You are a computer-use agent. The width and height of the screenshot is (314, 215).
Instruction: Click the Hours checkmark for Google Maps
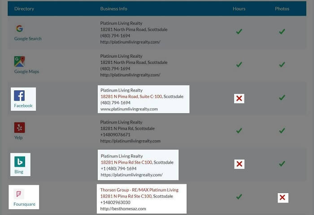(x=239, y=64)
